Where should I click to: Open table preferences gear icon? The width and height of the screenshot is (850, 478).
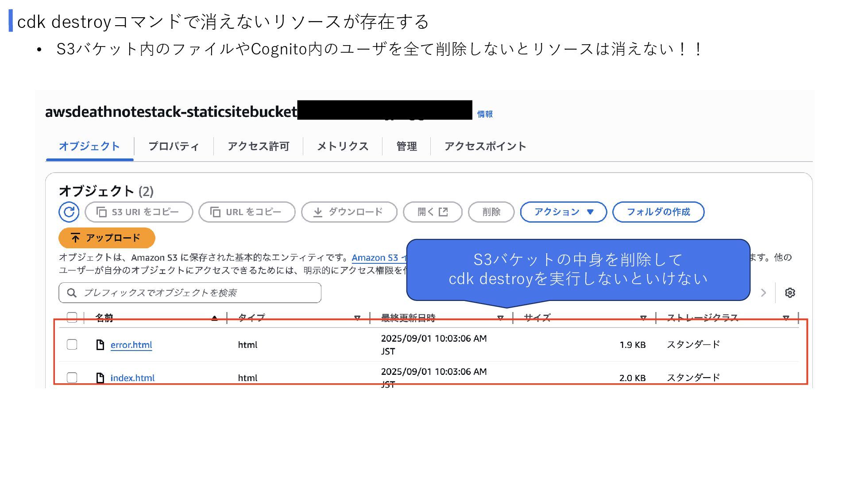790,293
